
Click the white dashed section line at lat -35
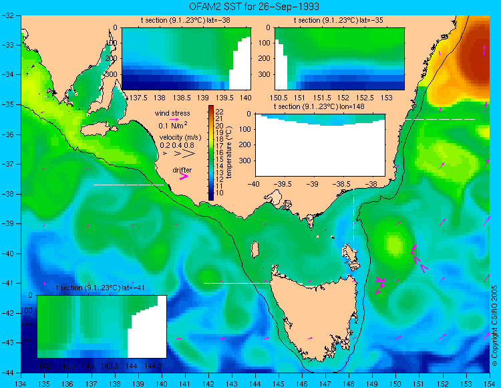(440, 119)
